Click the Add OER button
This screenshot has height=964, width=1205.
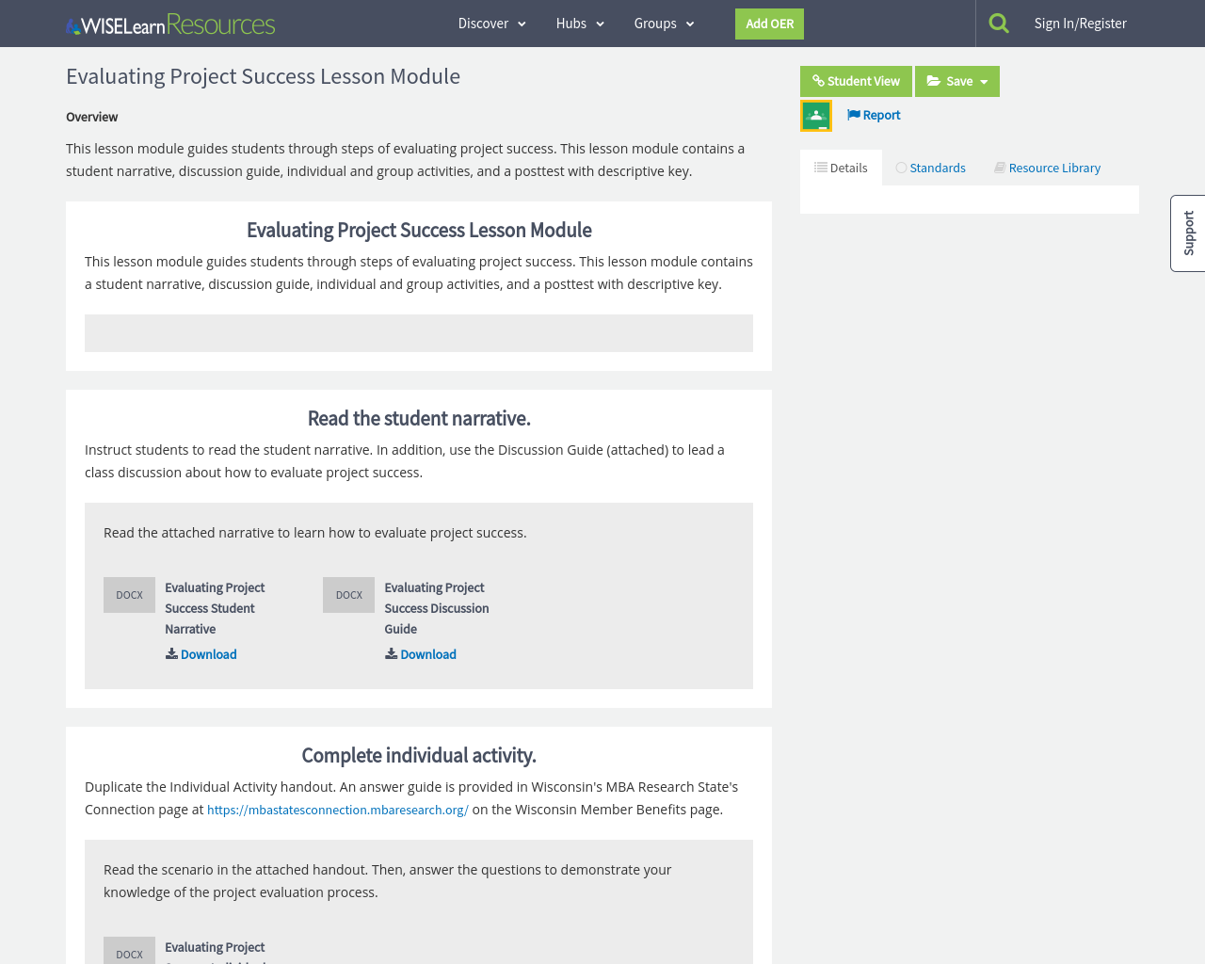[769, 23]
